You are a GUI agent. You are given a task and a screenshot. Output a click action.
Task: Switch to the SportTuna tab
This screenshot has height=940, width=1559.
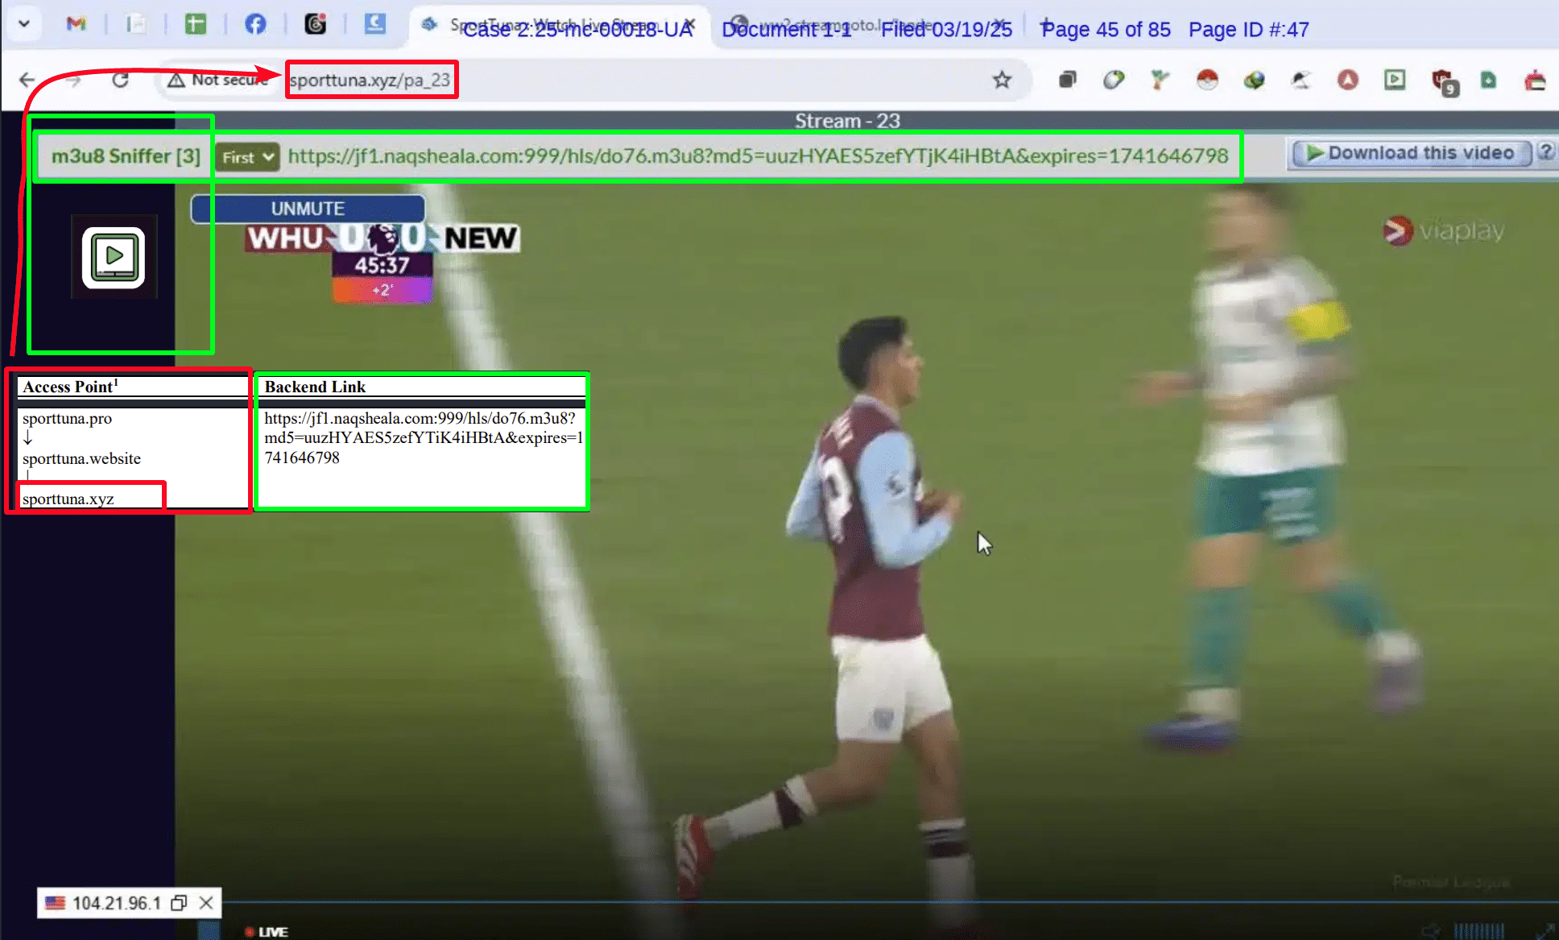pyautogui.click(x=556, y=25)
